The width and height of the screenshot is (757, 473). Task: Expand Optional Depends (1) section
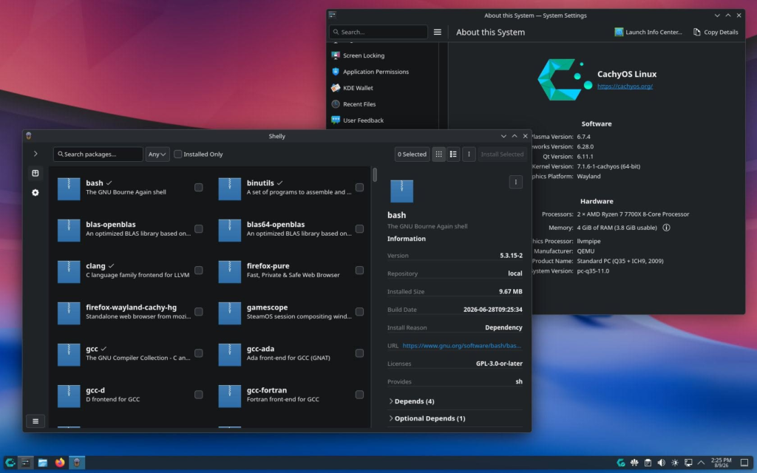pyautogui.click(x=427, y=418)
